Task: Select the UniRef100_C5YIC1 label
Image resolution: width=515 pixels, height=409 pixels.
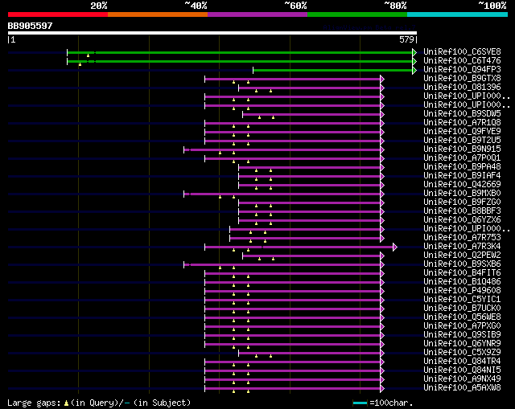Action: [x=462, y=300]
